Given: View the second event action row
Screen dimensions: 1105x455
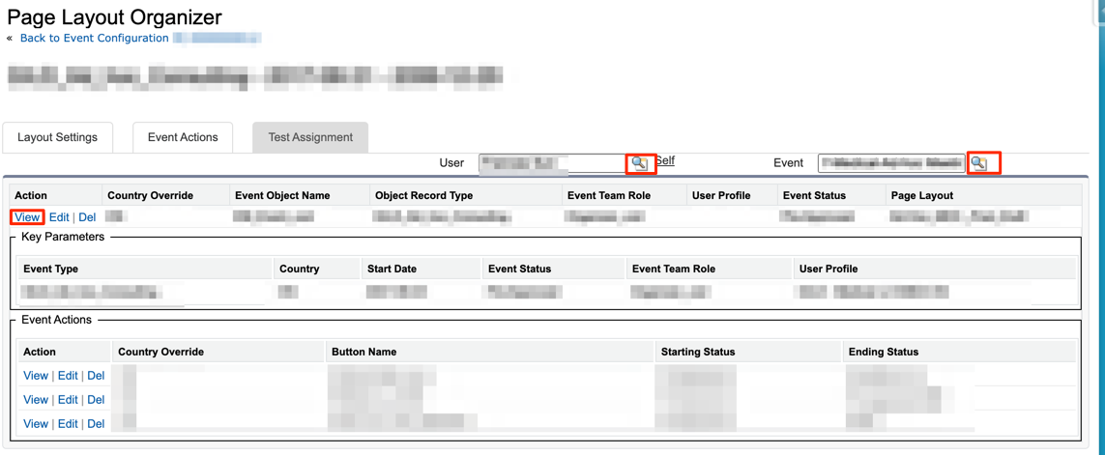Looking at the screenshot, I should (x=36, y=400).
